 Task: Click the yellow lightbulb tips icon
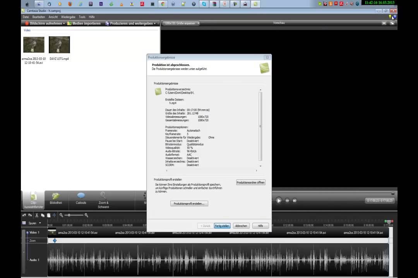point(390,17)
